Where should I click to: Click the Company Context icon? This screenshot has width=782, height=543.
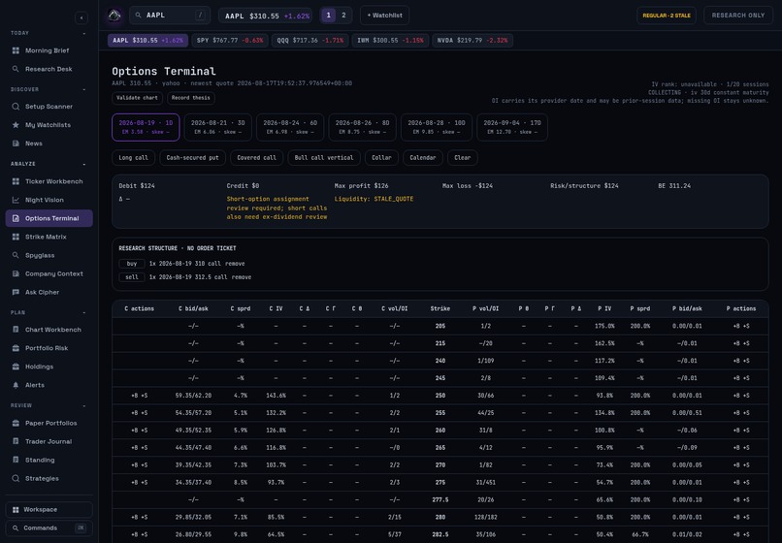click(x=16, y=273)
